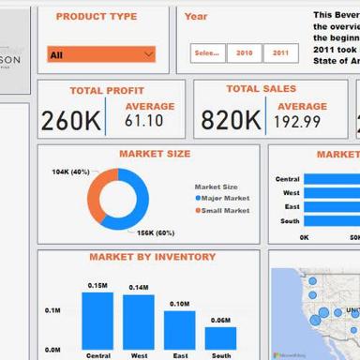This screenshot has height=360, width=360.
Task: Click the 0.1M y-axis label in inventory chart
Action: (x=52, y=310)
